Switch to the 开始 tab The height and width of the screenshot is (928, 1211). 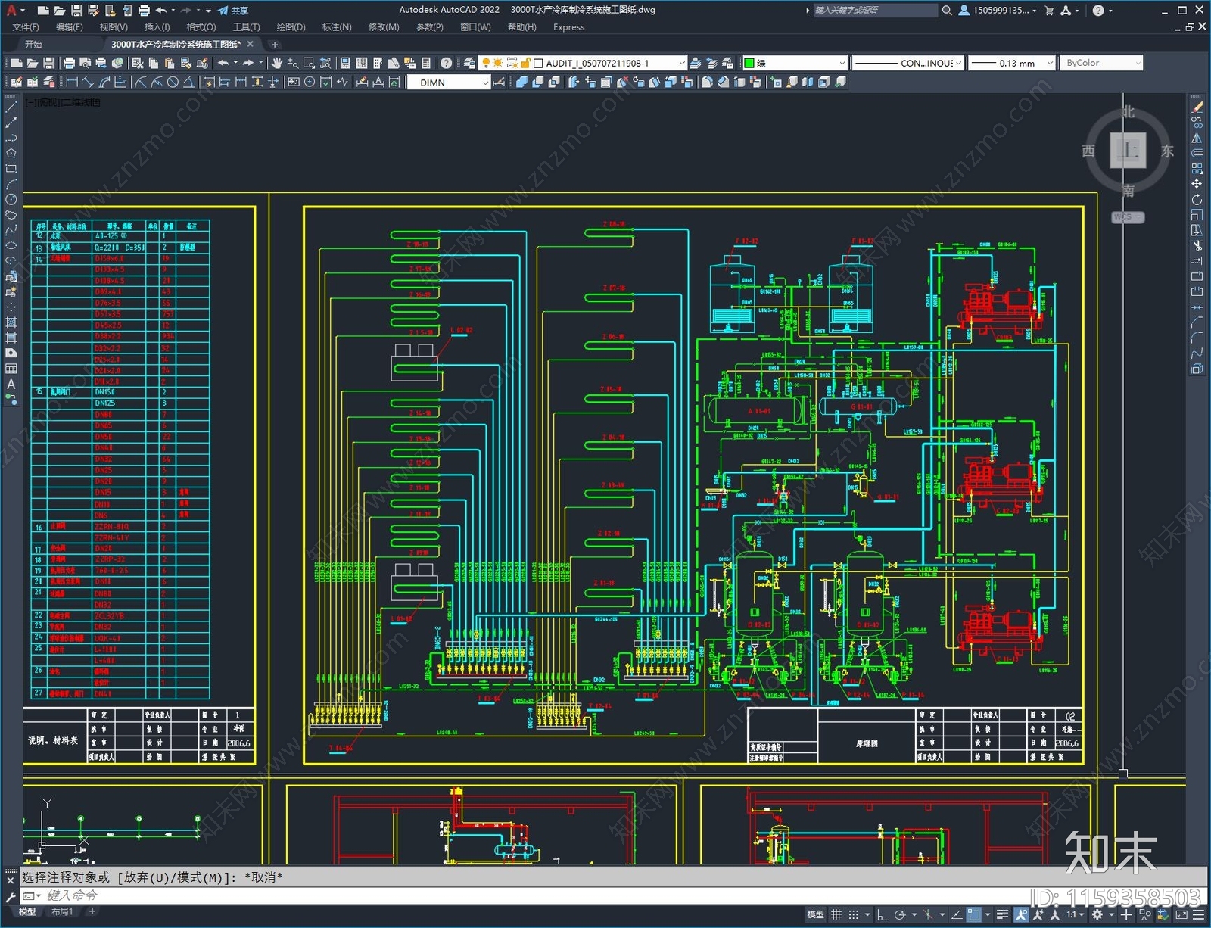tap(33, 45)
